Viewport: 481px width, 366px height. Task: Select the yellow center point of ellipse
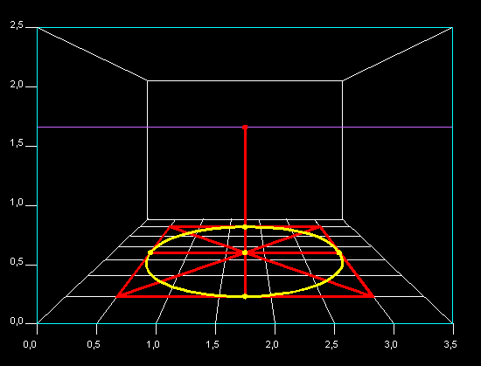click(245, 252)
